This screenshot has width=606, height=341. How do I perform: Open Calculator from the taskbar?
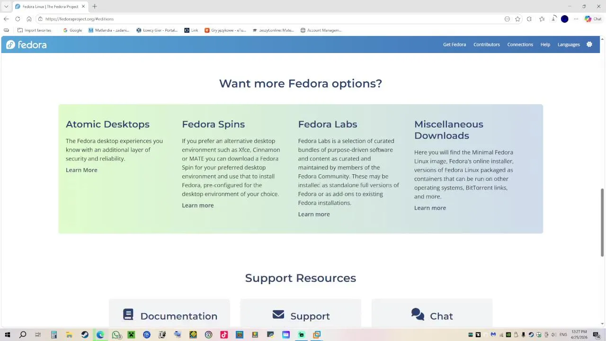(54, 335)
